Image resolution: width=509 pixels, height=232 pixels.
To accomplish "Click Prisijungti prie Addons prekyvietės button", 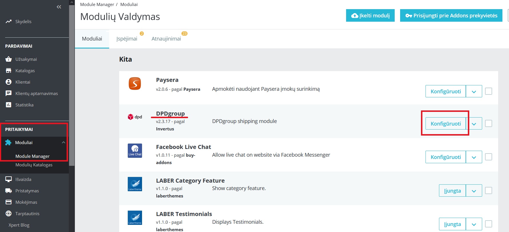I will 451,15.
